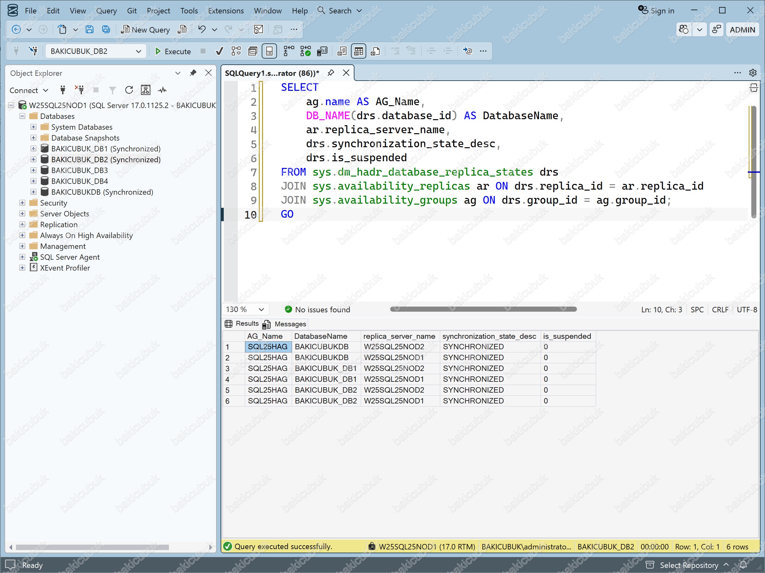Image resolution: width=765 pixels, height=573 pixels.
Task: Switch to the Results tab
Action: 242,323
